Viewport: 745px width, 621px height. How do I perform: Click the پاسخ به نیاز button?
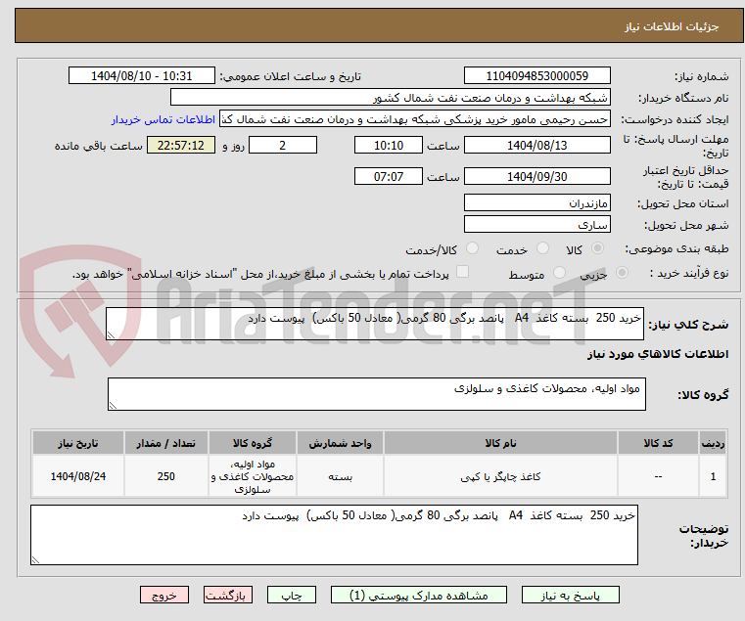[570, 595]
